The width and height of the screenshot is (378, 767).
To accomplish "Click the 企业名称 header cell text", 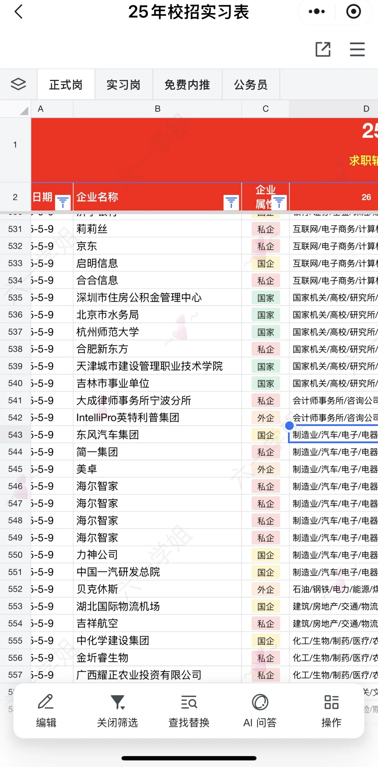I will [x=97, y=197].
